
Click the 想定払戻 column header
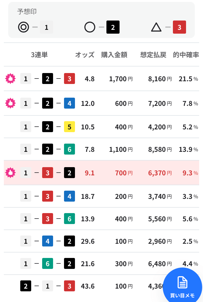point(153,55)
